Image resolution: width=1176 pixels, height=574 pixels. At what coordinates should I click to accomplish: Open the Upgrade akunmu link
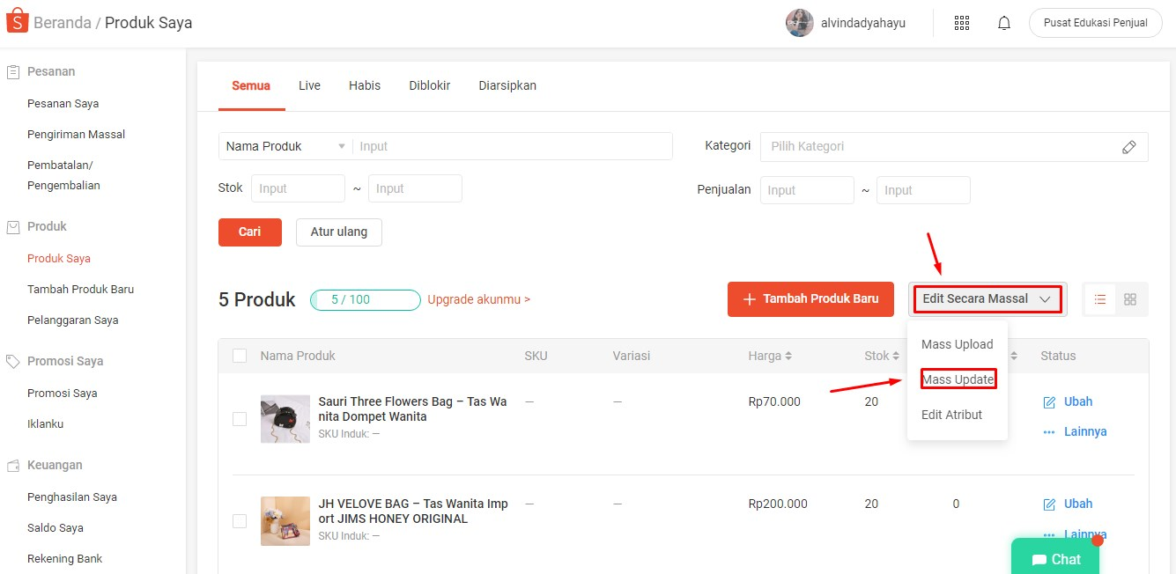pyautogui.click(x=478, y=299)
